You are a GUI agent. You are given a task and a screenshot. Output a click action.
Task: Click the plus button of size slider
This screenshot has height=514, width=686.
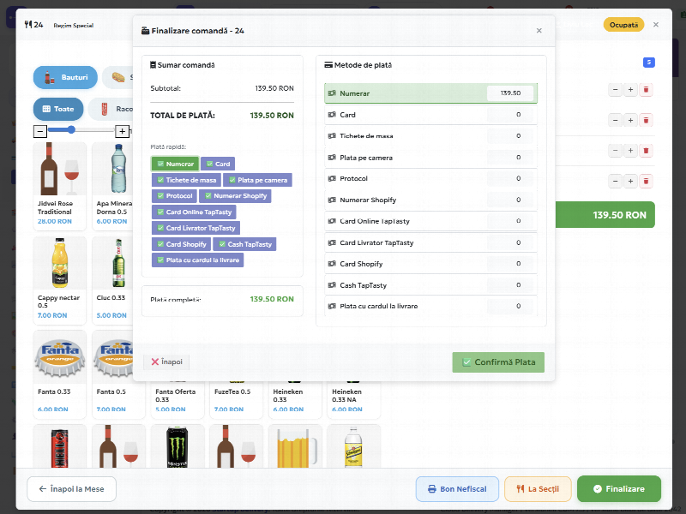pyautogui.click(x=122, y=131)
